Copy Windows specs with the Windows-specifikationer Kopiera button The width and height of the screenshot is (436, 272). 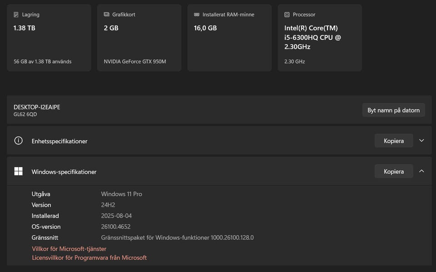[393, 171]
